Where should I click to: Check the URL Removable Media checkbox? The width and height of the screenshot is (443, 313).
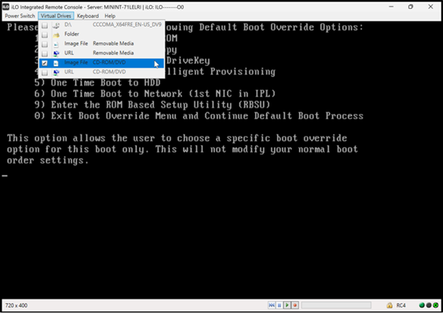pyautogui.click(x=45, y=54)
